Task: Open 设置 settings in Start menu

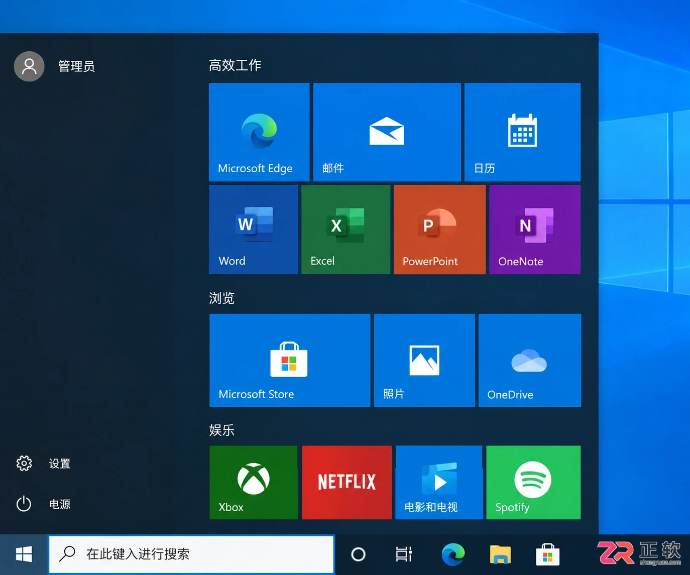Action: pos(43,464)
